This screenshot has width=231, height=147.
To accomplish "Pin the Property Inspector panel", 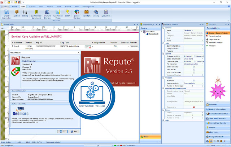I will [200, 24].
